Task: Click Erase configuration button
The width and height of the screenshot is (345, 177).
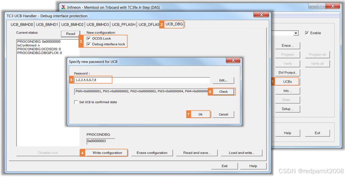Action: coord(152,153)
